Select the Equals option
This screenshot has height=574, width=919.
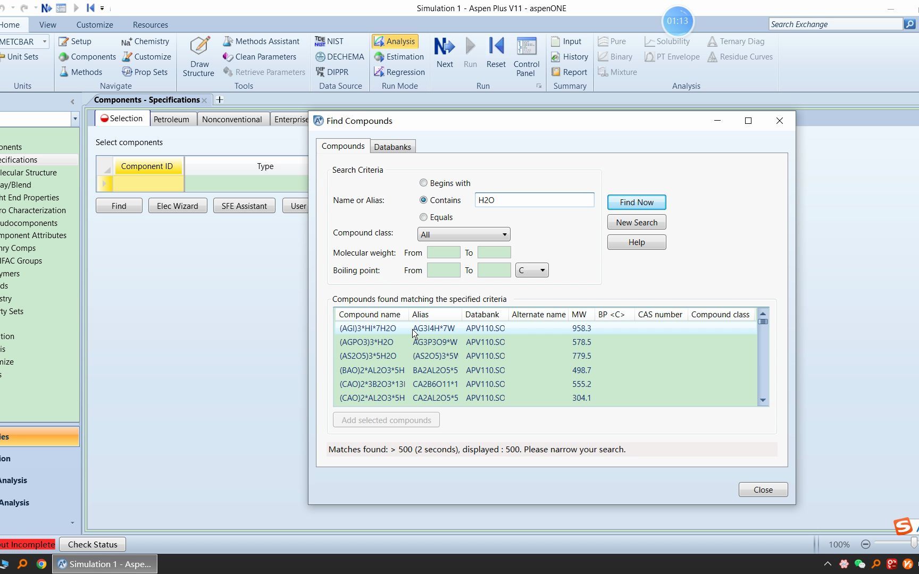[423, 217]
